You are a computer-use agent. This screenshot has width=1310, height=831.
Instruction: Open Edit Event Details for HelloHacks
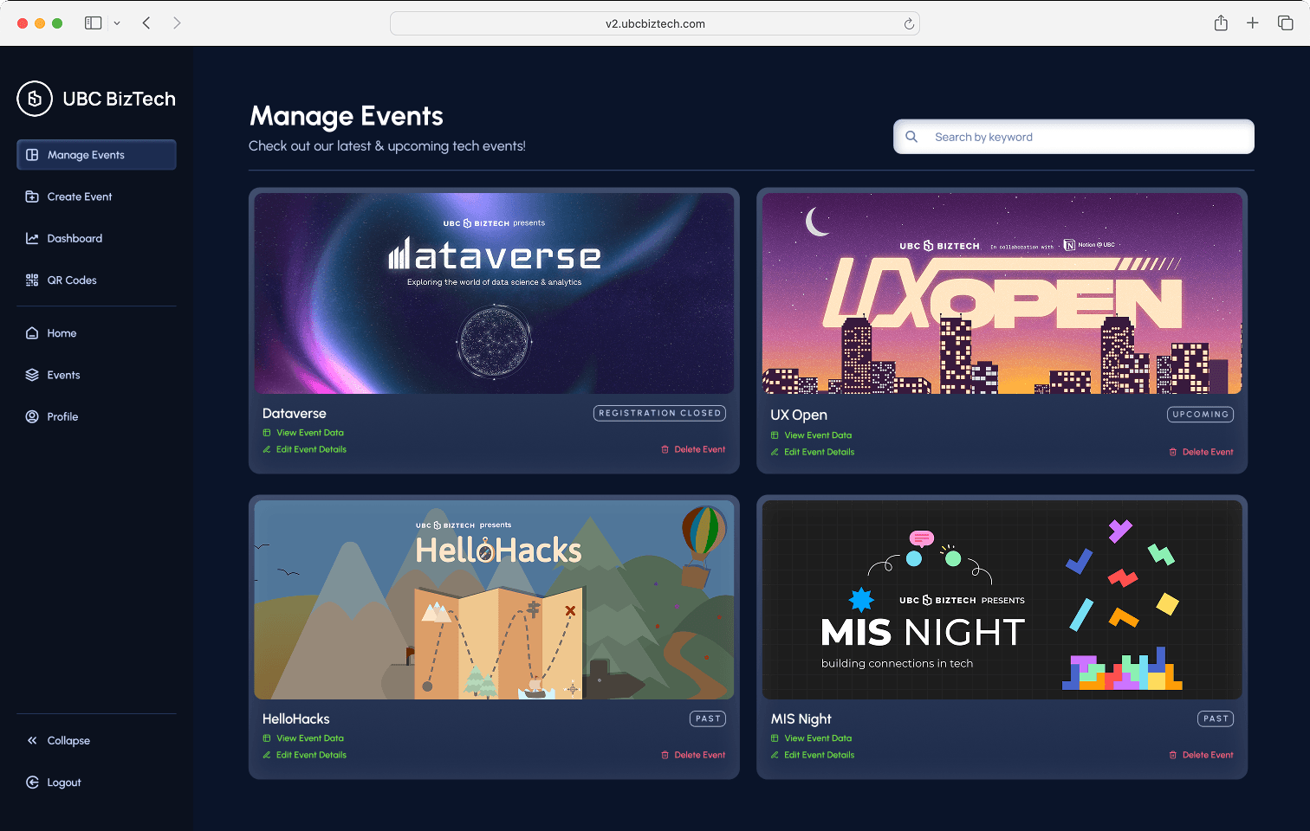tap(311, 755)
